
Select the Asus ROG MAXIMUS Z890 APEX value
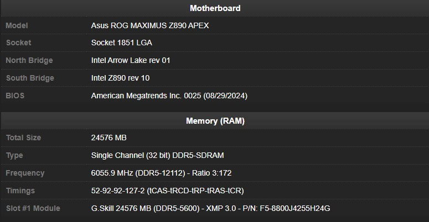tap(149, 25)
